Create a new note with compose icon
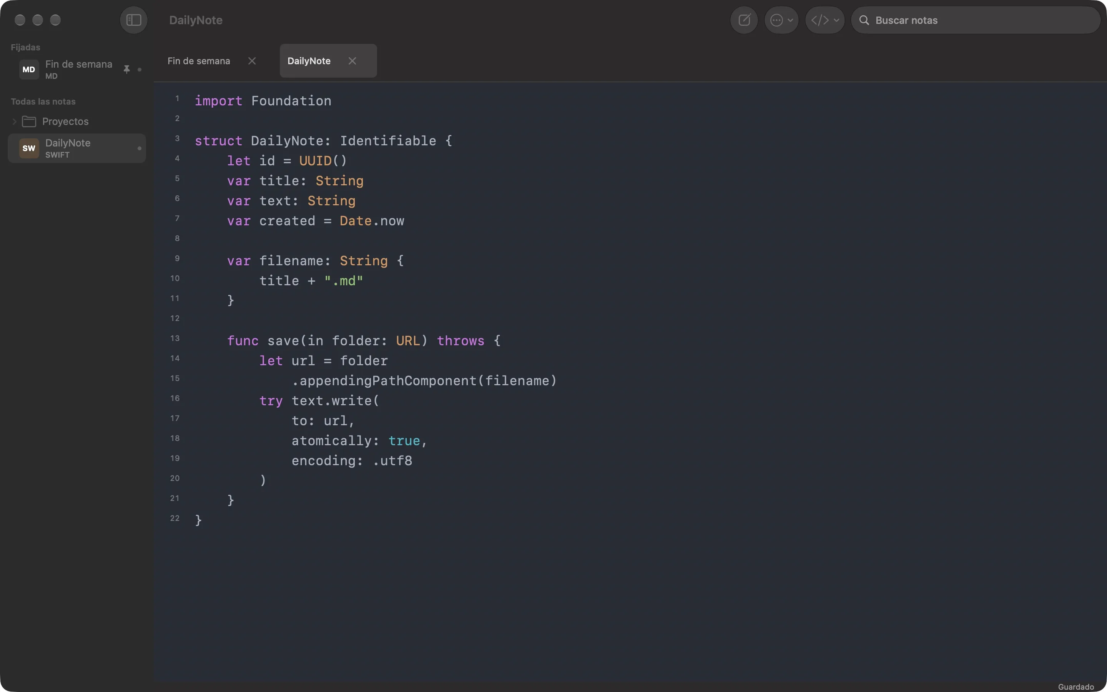1107x692 pixels. pos(744,20)
